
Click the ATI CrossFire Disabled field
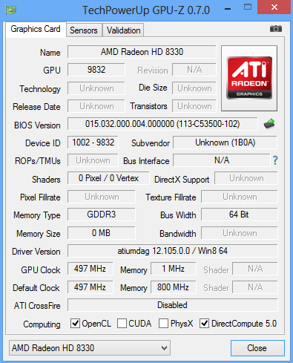(172, 305)
